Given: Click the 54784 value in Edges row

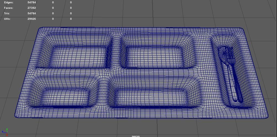Looking at the screenshot, I should 32,2.
